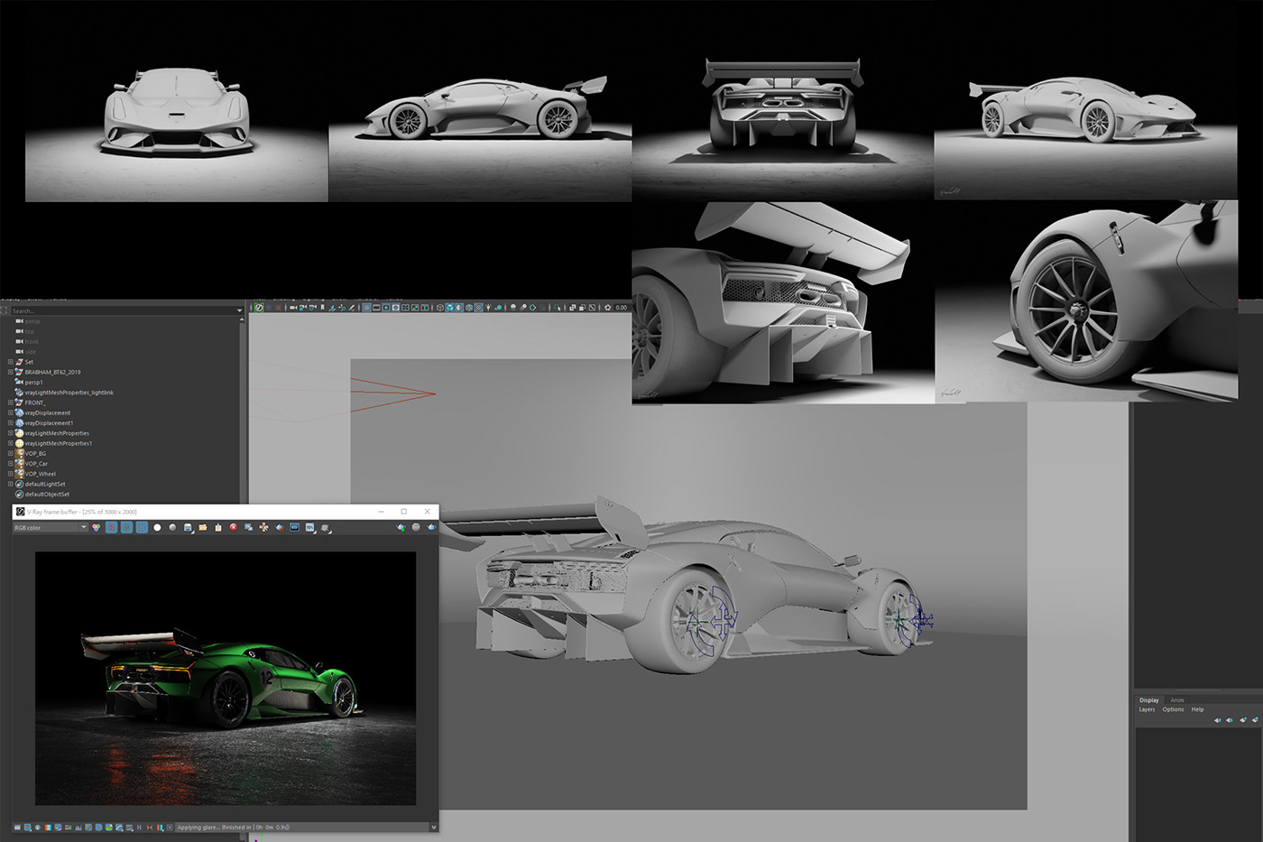Toggle the blue channel in the V-Ray frame buffer

(142, 527)
